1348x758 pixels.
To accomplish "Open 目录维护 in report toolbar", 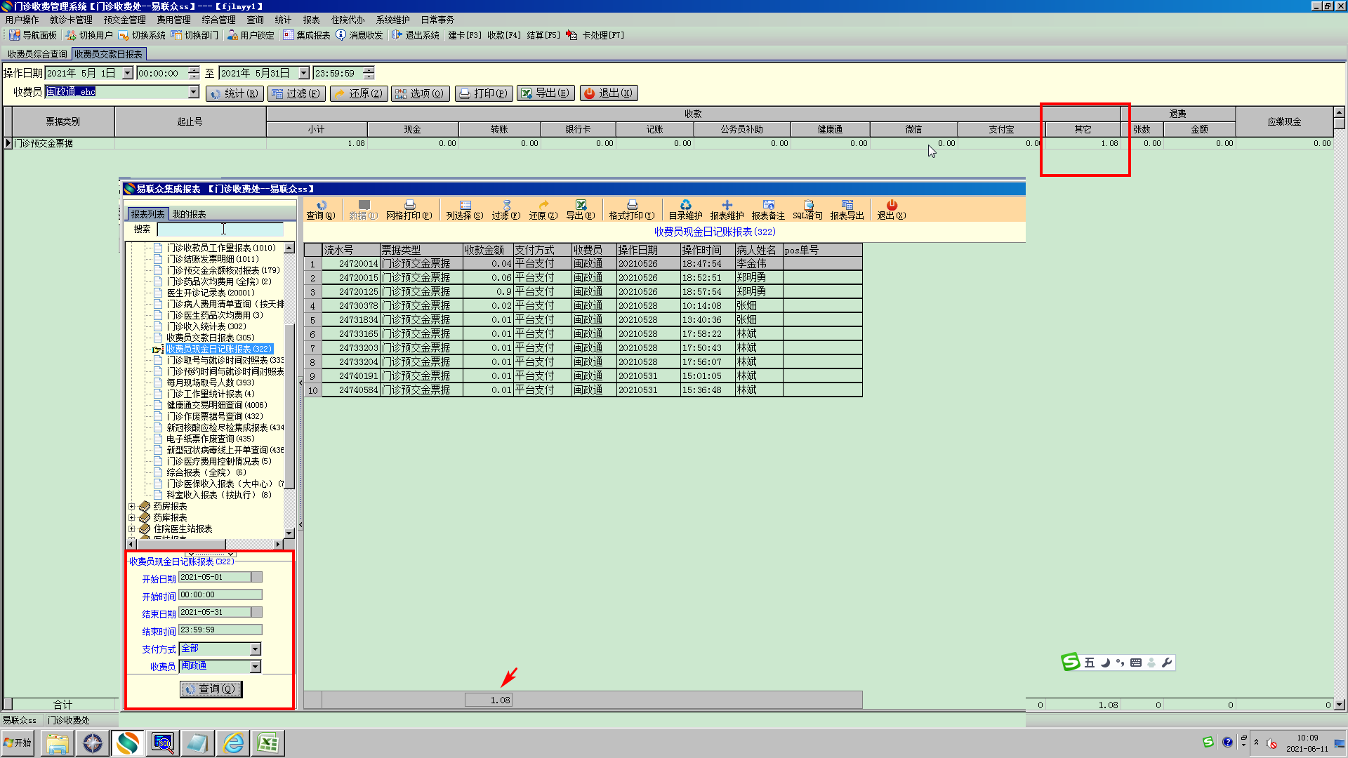I will click(x=685, y=206).
